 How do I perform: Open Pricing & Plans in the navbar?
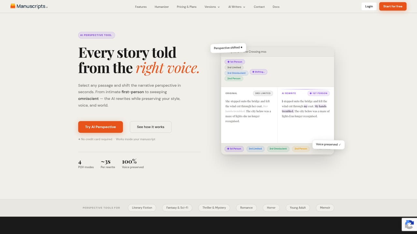coord(187,7)
